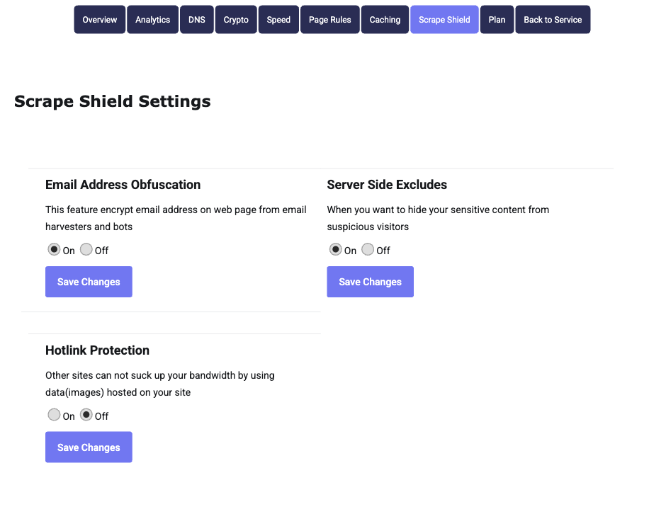Image resolution: width=666 pixels, height=526 pixels.
Task: Click the Email Address Obfuscation heading
Action: pyautogui.click(x=123, y=185)
